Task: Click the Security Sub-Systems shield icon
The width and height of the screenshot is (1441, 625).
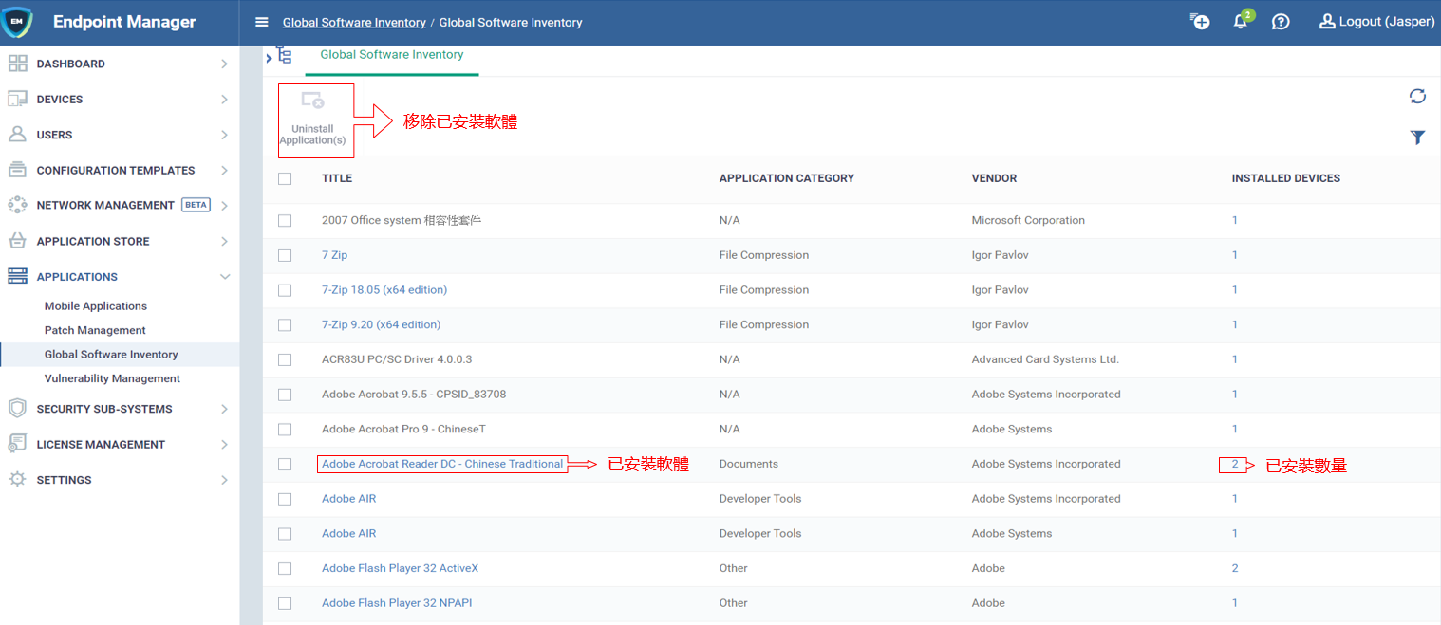Action: tap(17, 409)
